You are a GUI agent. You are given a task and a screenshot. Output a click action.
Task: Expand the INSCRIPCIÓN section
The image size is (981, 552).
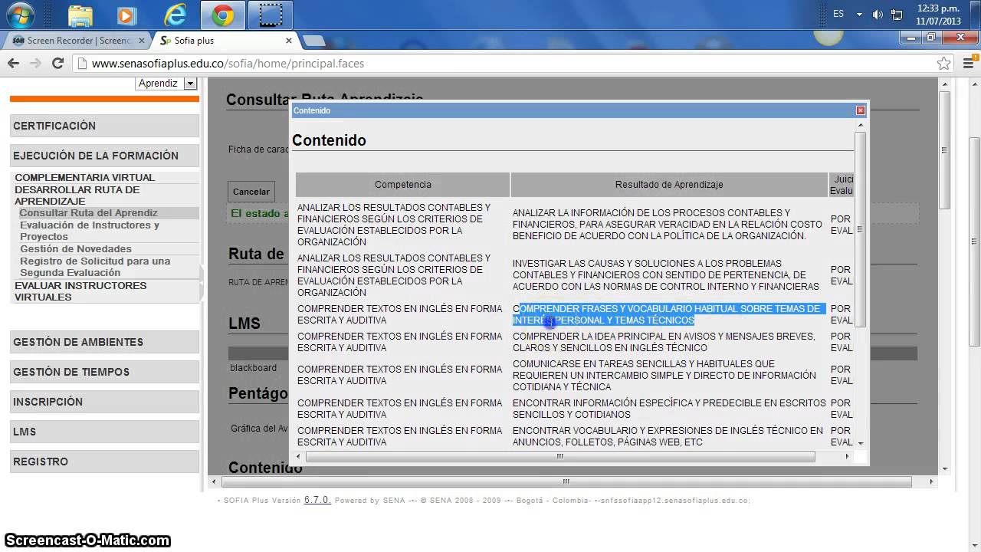pyautogui.click(x=104, y=402)
